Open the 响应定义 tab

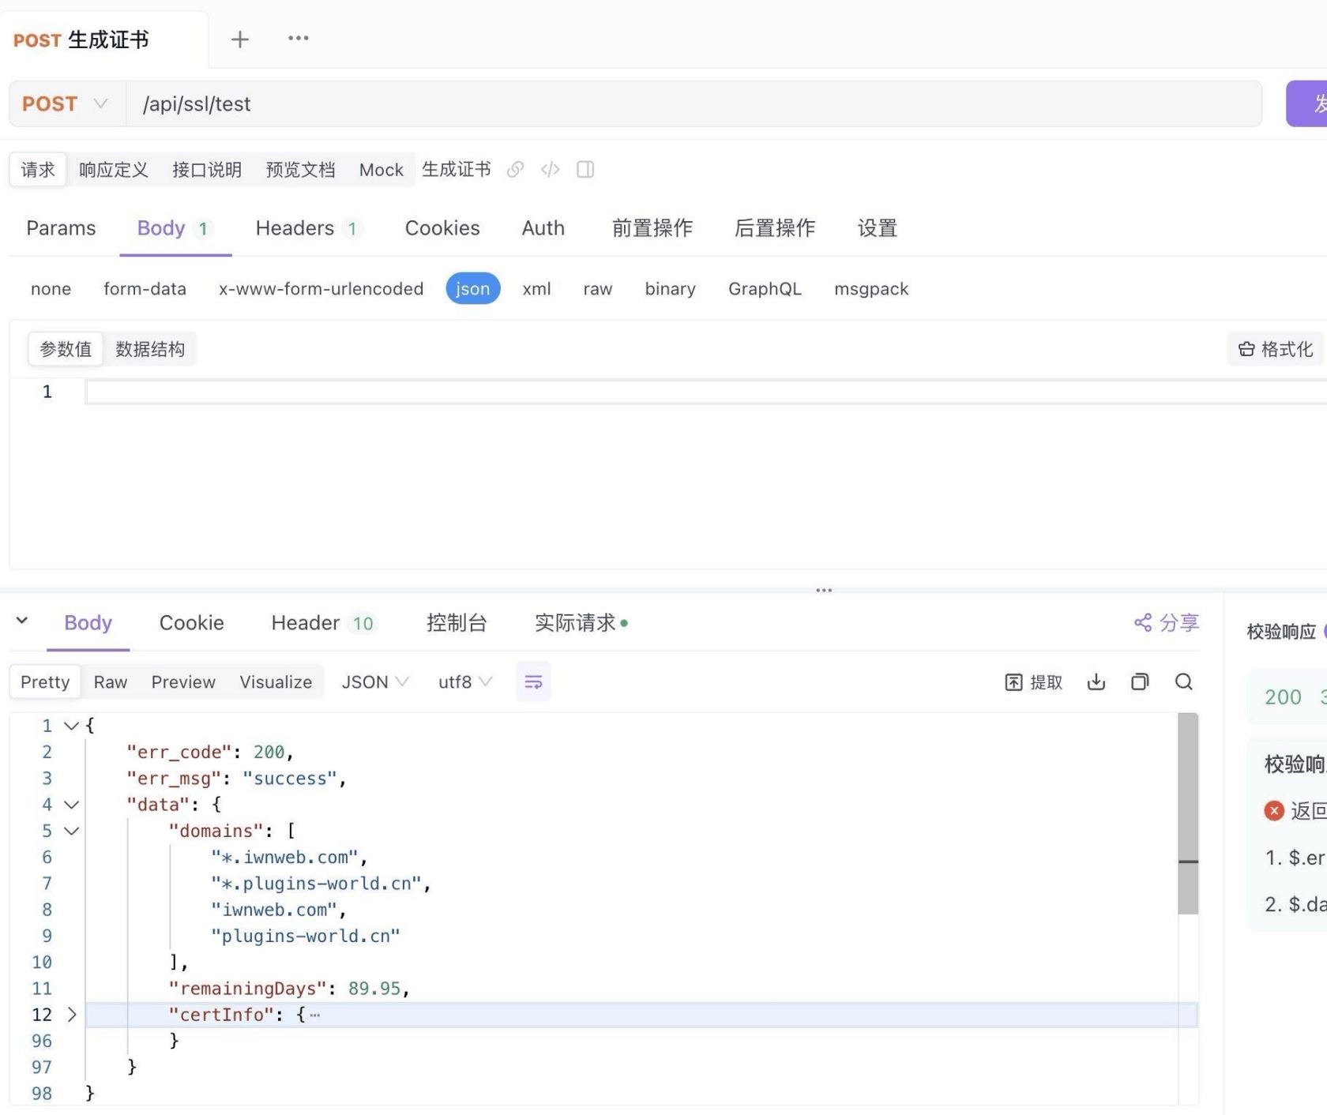point(114,170)
